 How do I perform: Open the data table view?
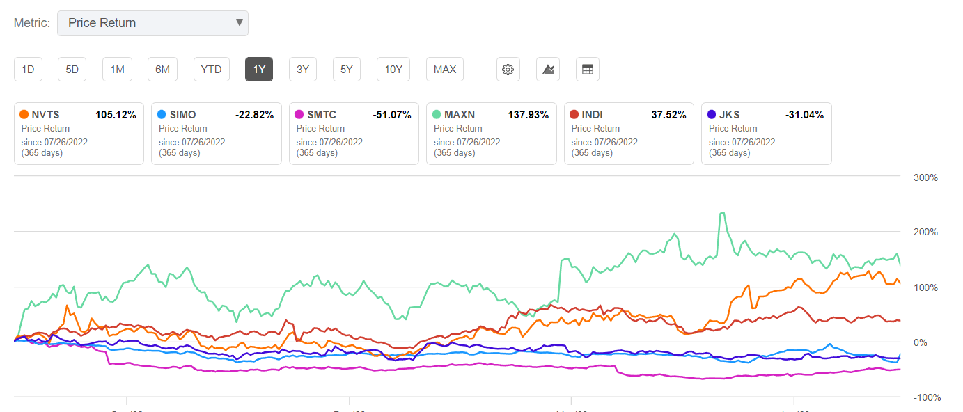(x=587, y=69)
